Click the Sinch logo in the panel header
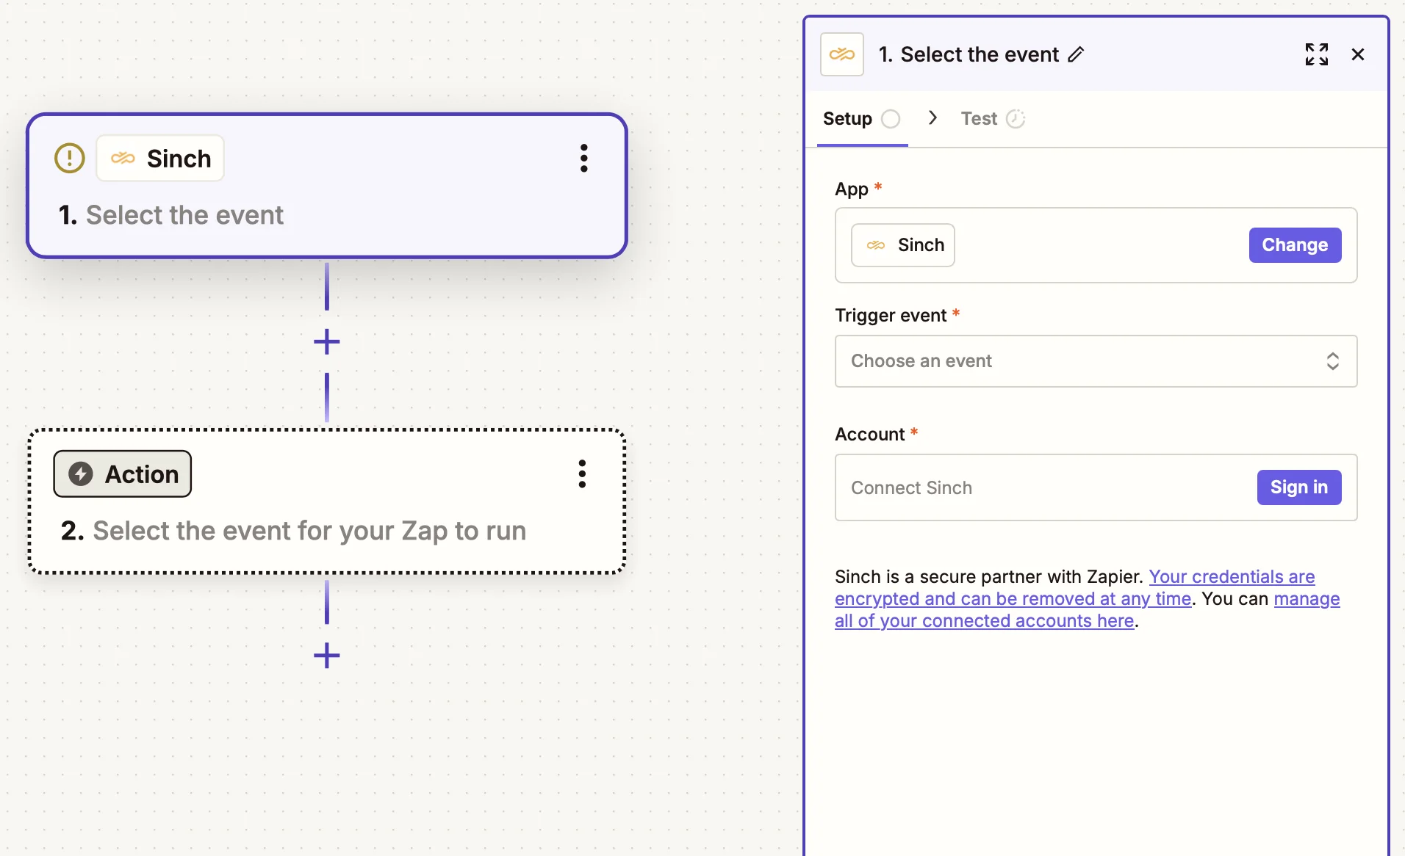 tap(842, 54)
